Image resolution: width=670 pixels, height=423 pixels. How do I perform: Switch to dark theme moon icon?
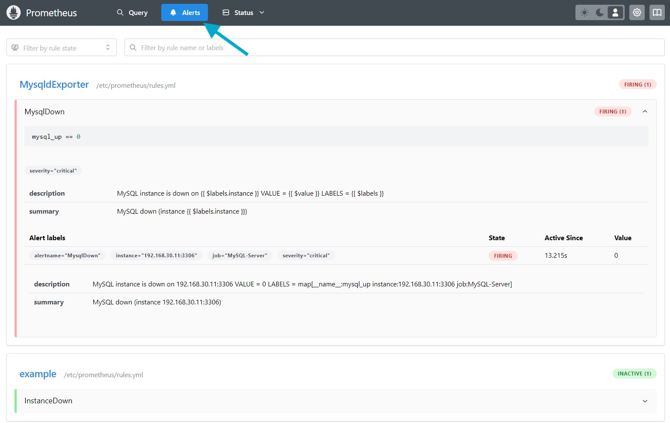pyautogui.click(x=600, y=13)
